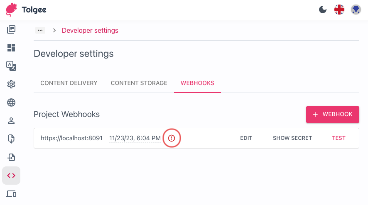Select the Developer settings code icon
Viewport: 368px width, 205px height.
point(11,176)
